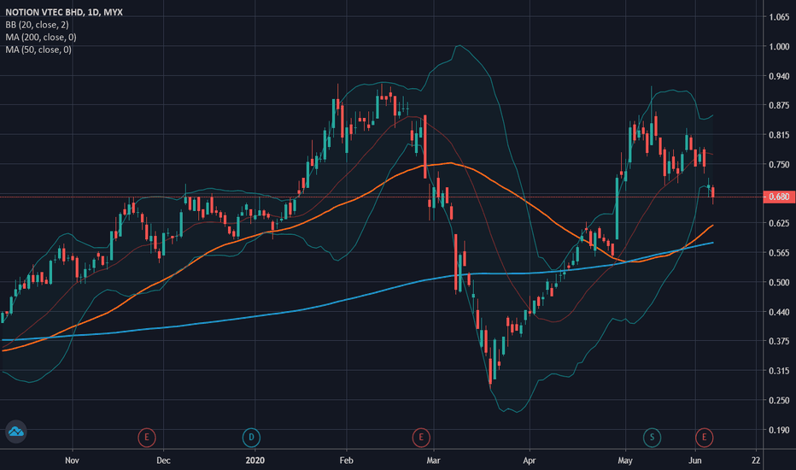Click the current price label 0.680
Viewport: 796px width, 470px height.
[779, 197]
